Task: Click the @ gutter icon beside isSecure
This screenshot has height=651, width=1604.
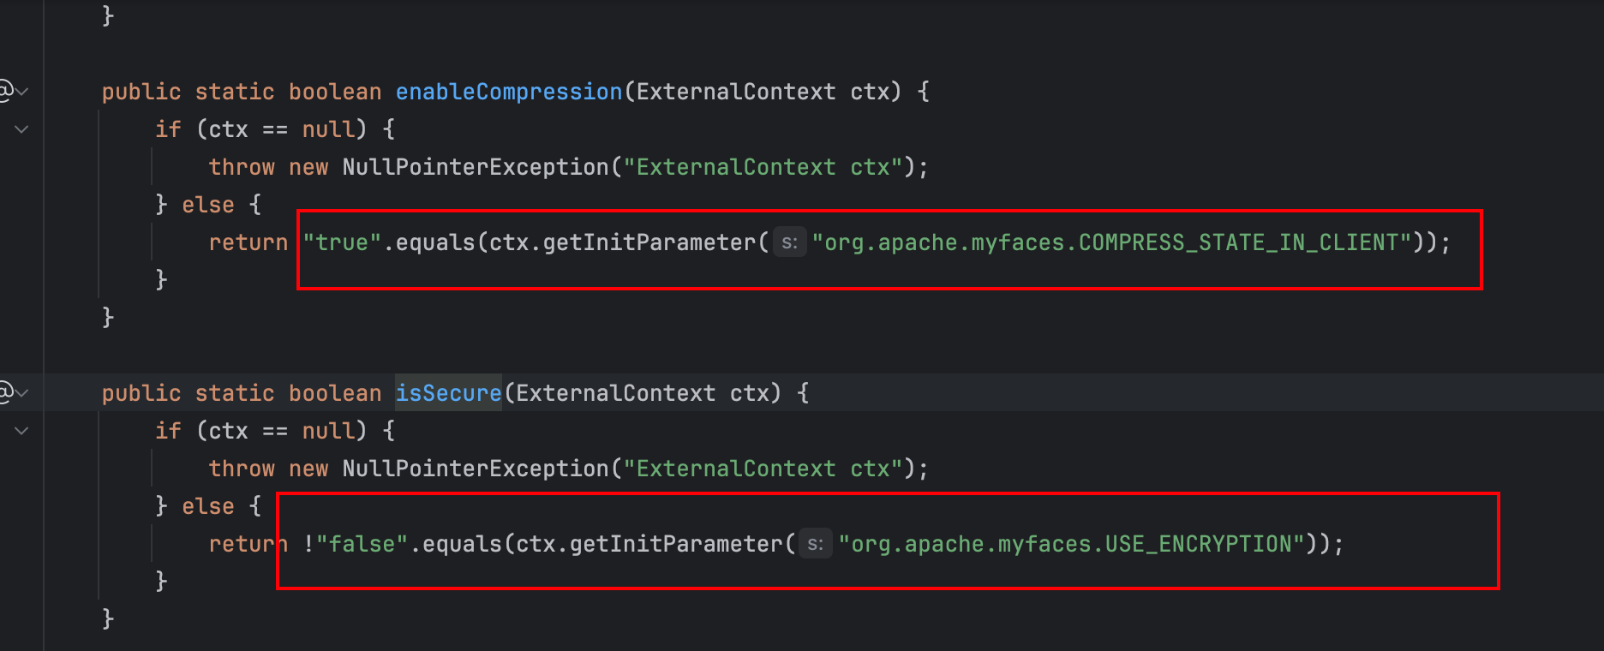Action: (5, 392)
